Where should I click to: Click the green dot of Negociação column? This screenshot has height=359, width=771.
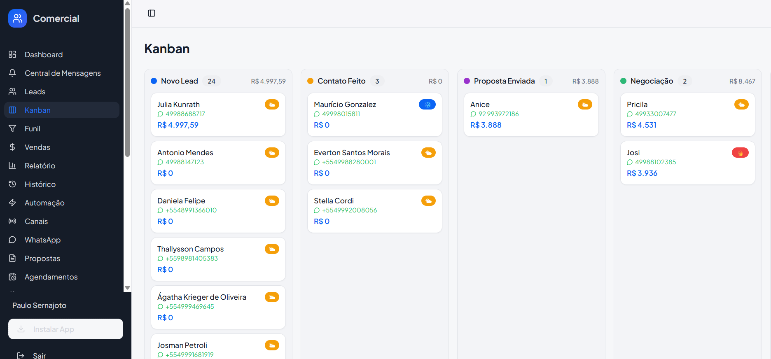[624, 81]
